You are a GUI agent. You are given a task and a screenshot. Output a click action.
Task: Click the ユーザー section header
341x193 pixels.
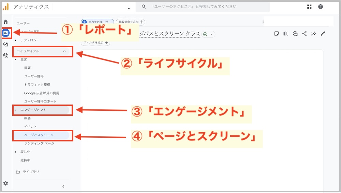pos(23,23)
